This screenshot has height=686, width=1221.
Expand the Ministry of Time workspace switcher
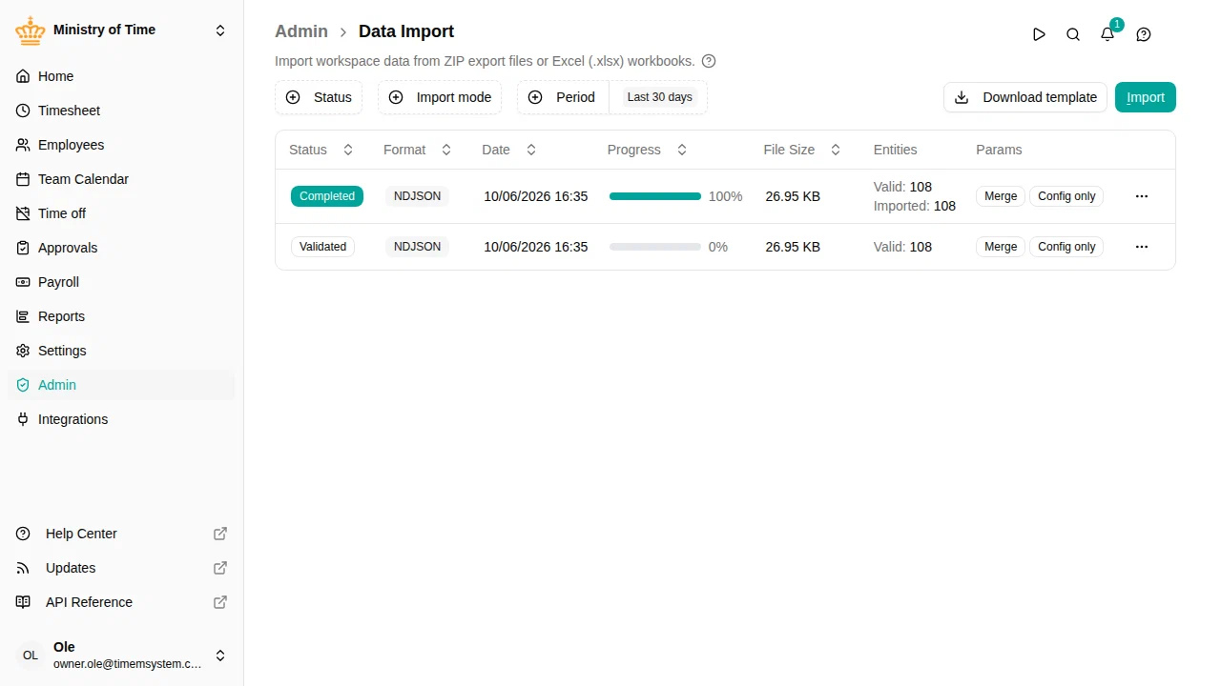(x=220, y=30)
